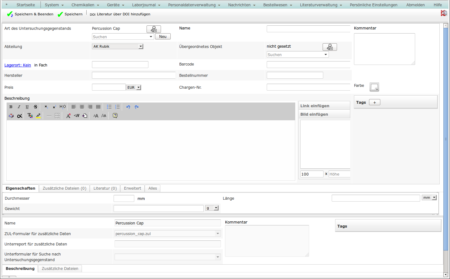Justify text with the block alignment icon

98,107
